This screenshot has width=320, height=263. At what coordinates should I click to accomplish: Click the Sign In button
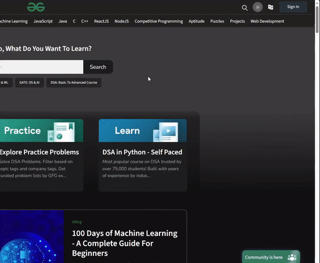293,7
